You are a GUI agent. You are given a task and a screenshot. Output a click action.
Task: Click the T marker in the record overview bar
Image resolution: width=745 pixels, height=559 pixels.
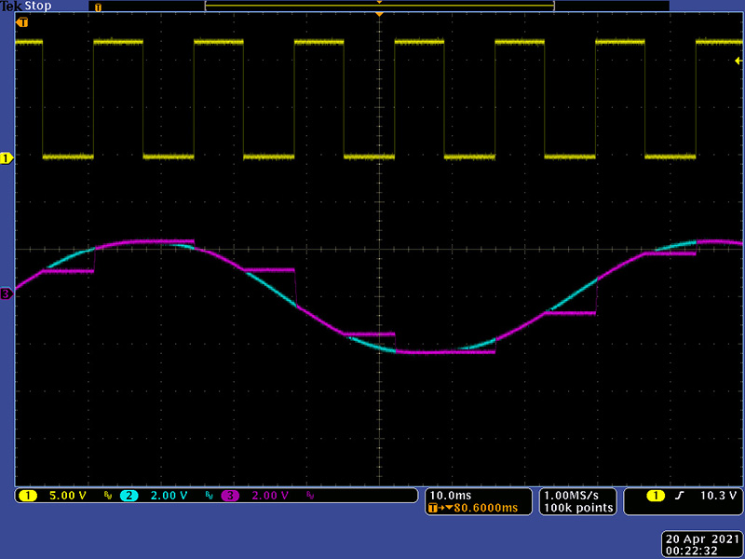[100, 7]
